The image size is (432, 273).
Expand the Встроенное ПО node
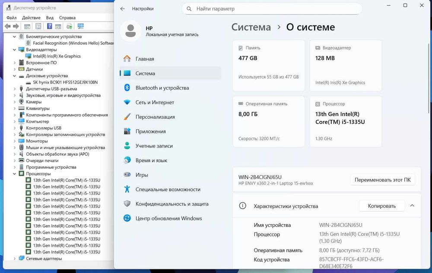pyautogui.click(x=14, y=63)
